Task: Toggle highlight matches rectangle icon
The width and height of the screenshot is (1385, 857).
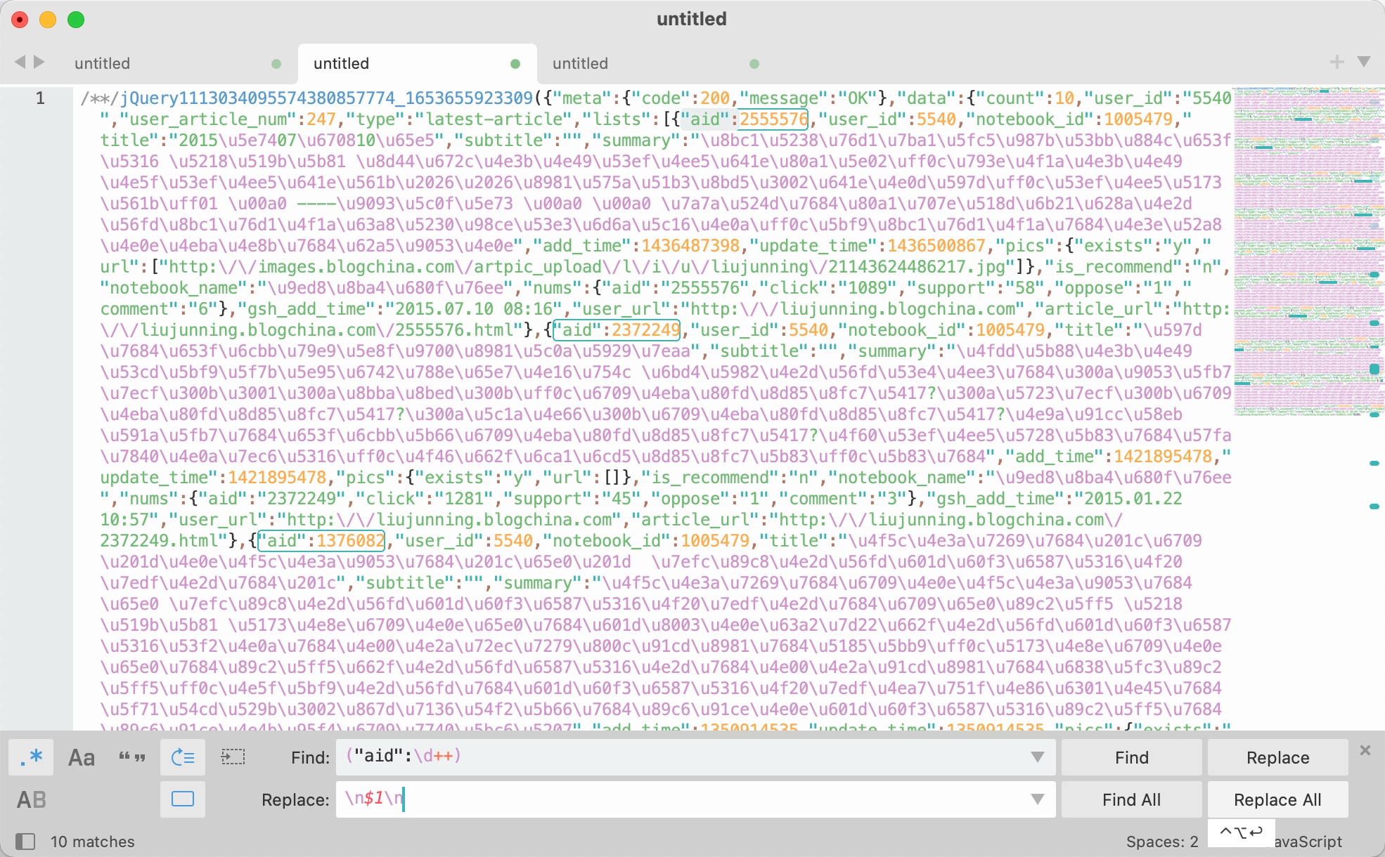Action: pos(183,799)
